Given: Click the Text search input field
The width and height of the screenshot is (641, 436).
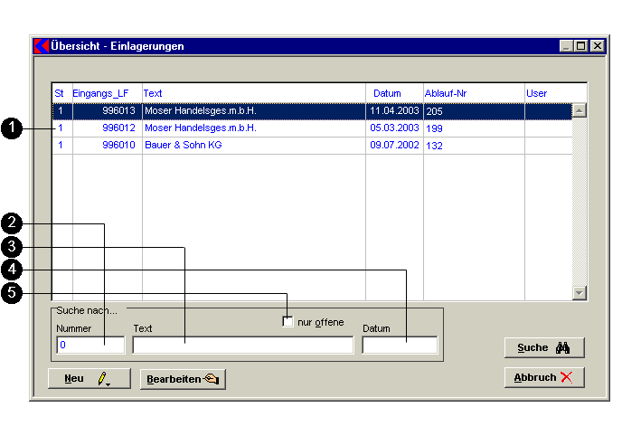Looking at the screenshot, I should [242, 345].
